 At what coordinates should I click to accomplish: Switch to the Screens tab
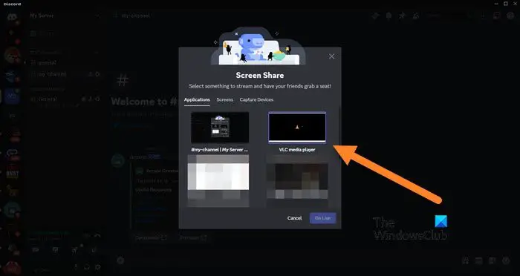[224, 99]
